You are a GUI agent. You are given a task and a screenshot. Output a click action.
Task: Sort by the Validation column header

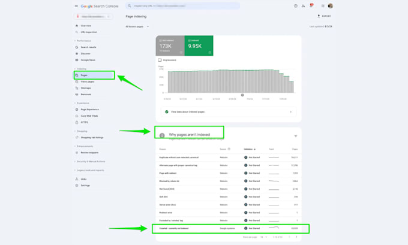250,149
